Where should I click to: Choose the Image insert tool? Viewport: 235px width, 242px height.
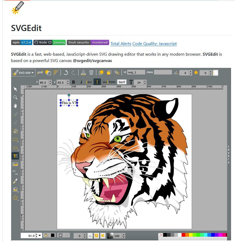point(15,164)
